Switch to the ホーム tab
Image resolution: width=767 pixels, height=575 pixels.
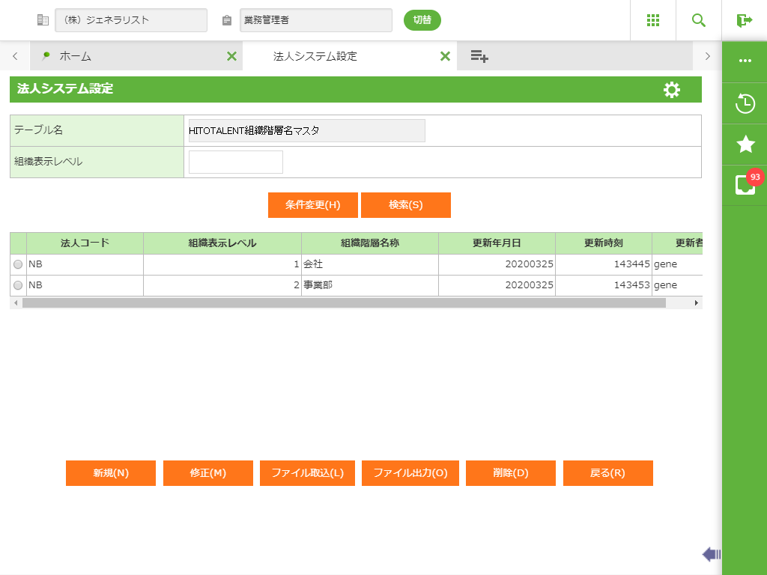[75, 56]
